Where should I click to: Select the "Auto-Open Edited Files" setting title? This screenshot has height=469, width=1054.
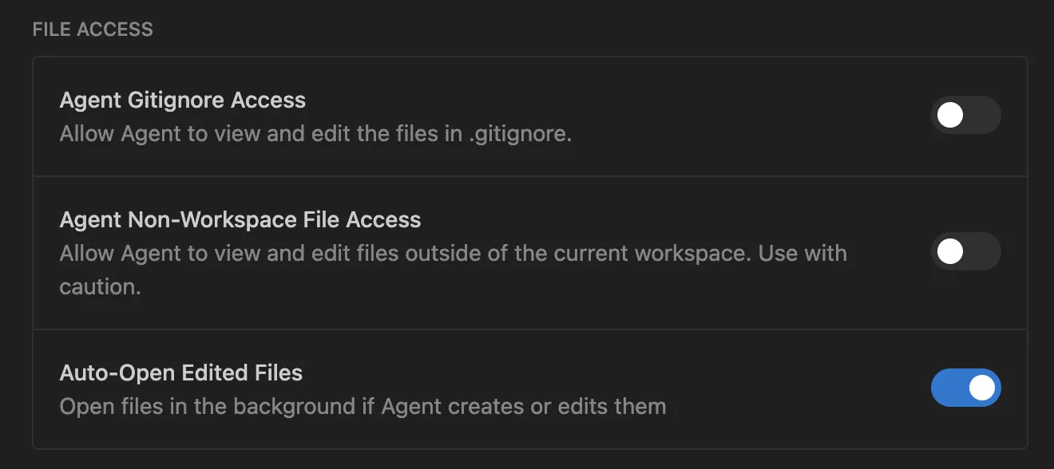(181, 372)
